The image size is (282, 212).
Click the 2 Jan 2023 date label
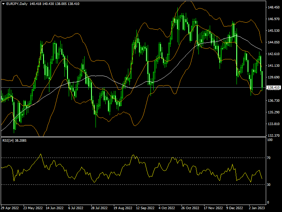point(257,208)
